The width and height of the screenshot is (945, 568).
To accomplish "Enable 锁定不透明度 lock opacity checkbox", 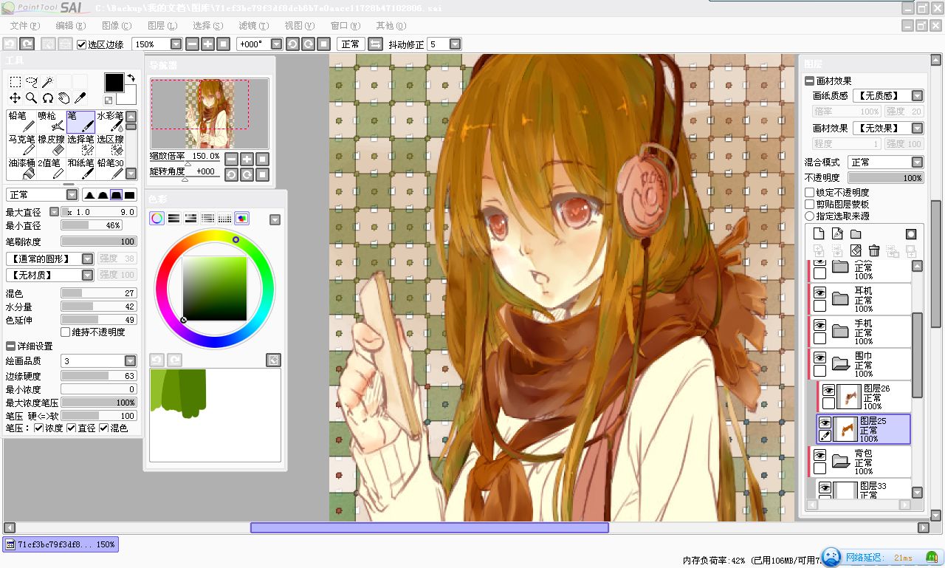I will (x=810, y=192).
